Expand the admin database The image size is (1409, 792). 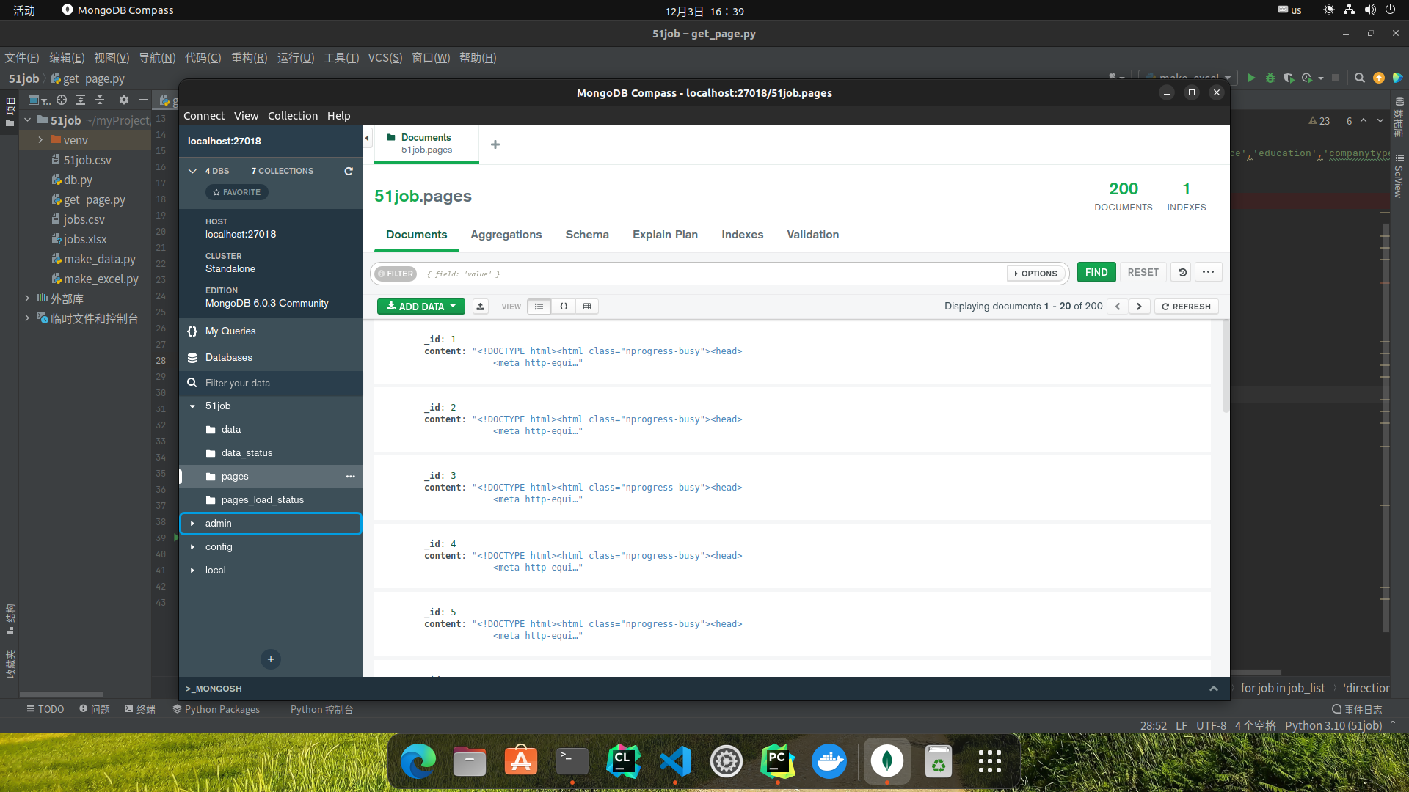point(192,524)
